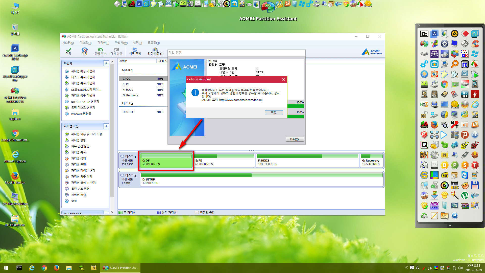This screenshot has width=485, height=273.
Task: Click 확인 in the Partition Assistant dialog
Action: click(274, 112)
